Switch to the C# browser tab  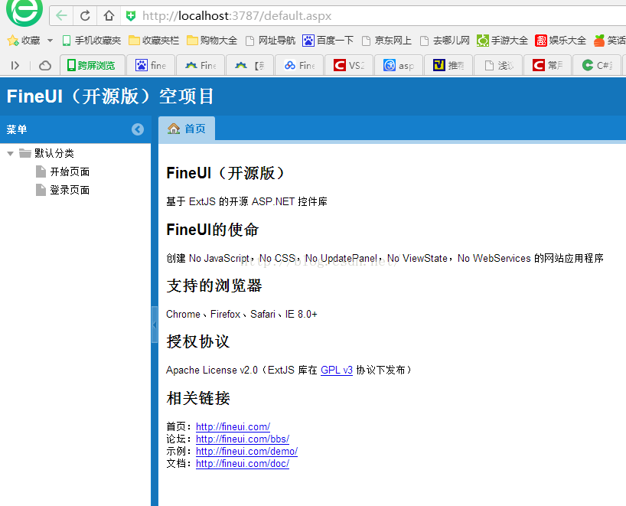597,65
